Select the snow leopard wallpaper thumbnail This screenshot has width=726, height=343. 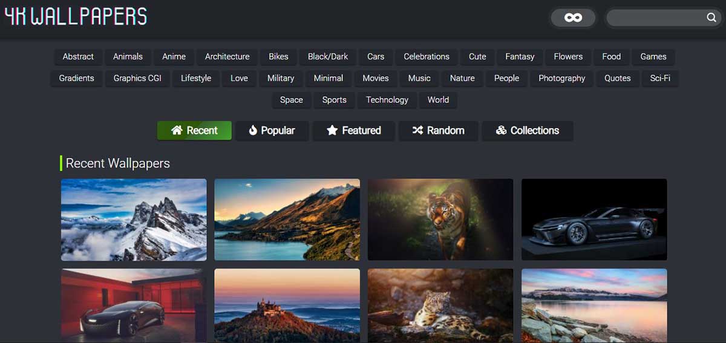(440, 305)
